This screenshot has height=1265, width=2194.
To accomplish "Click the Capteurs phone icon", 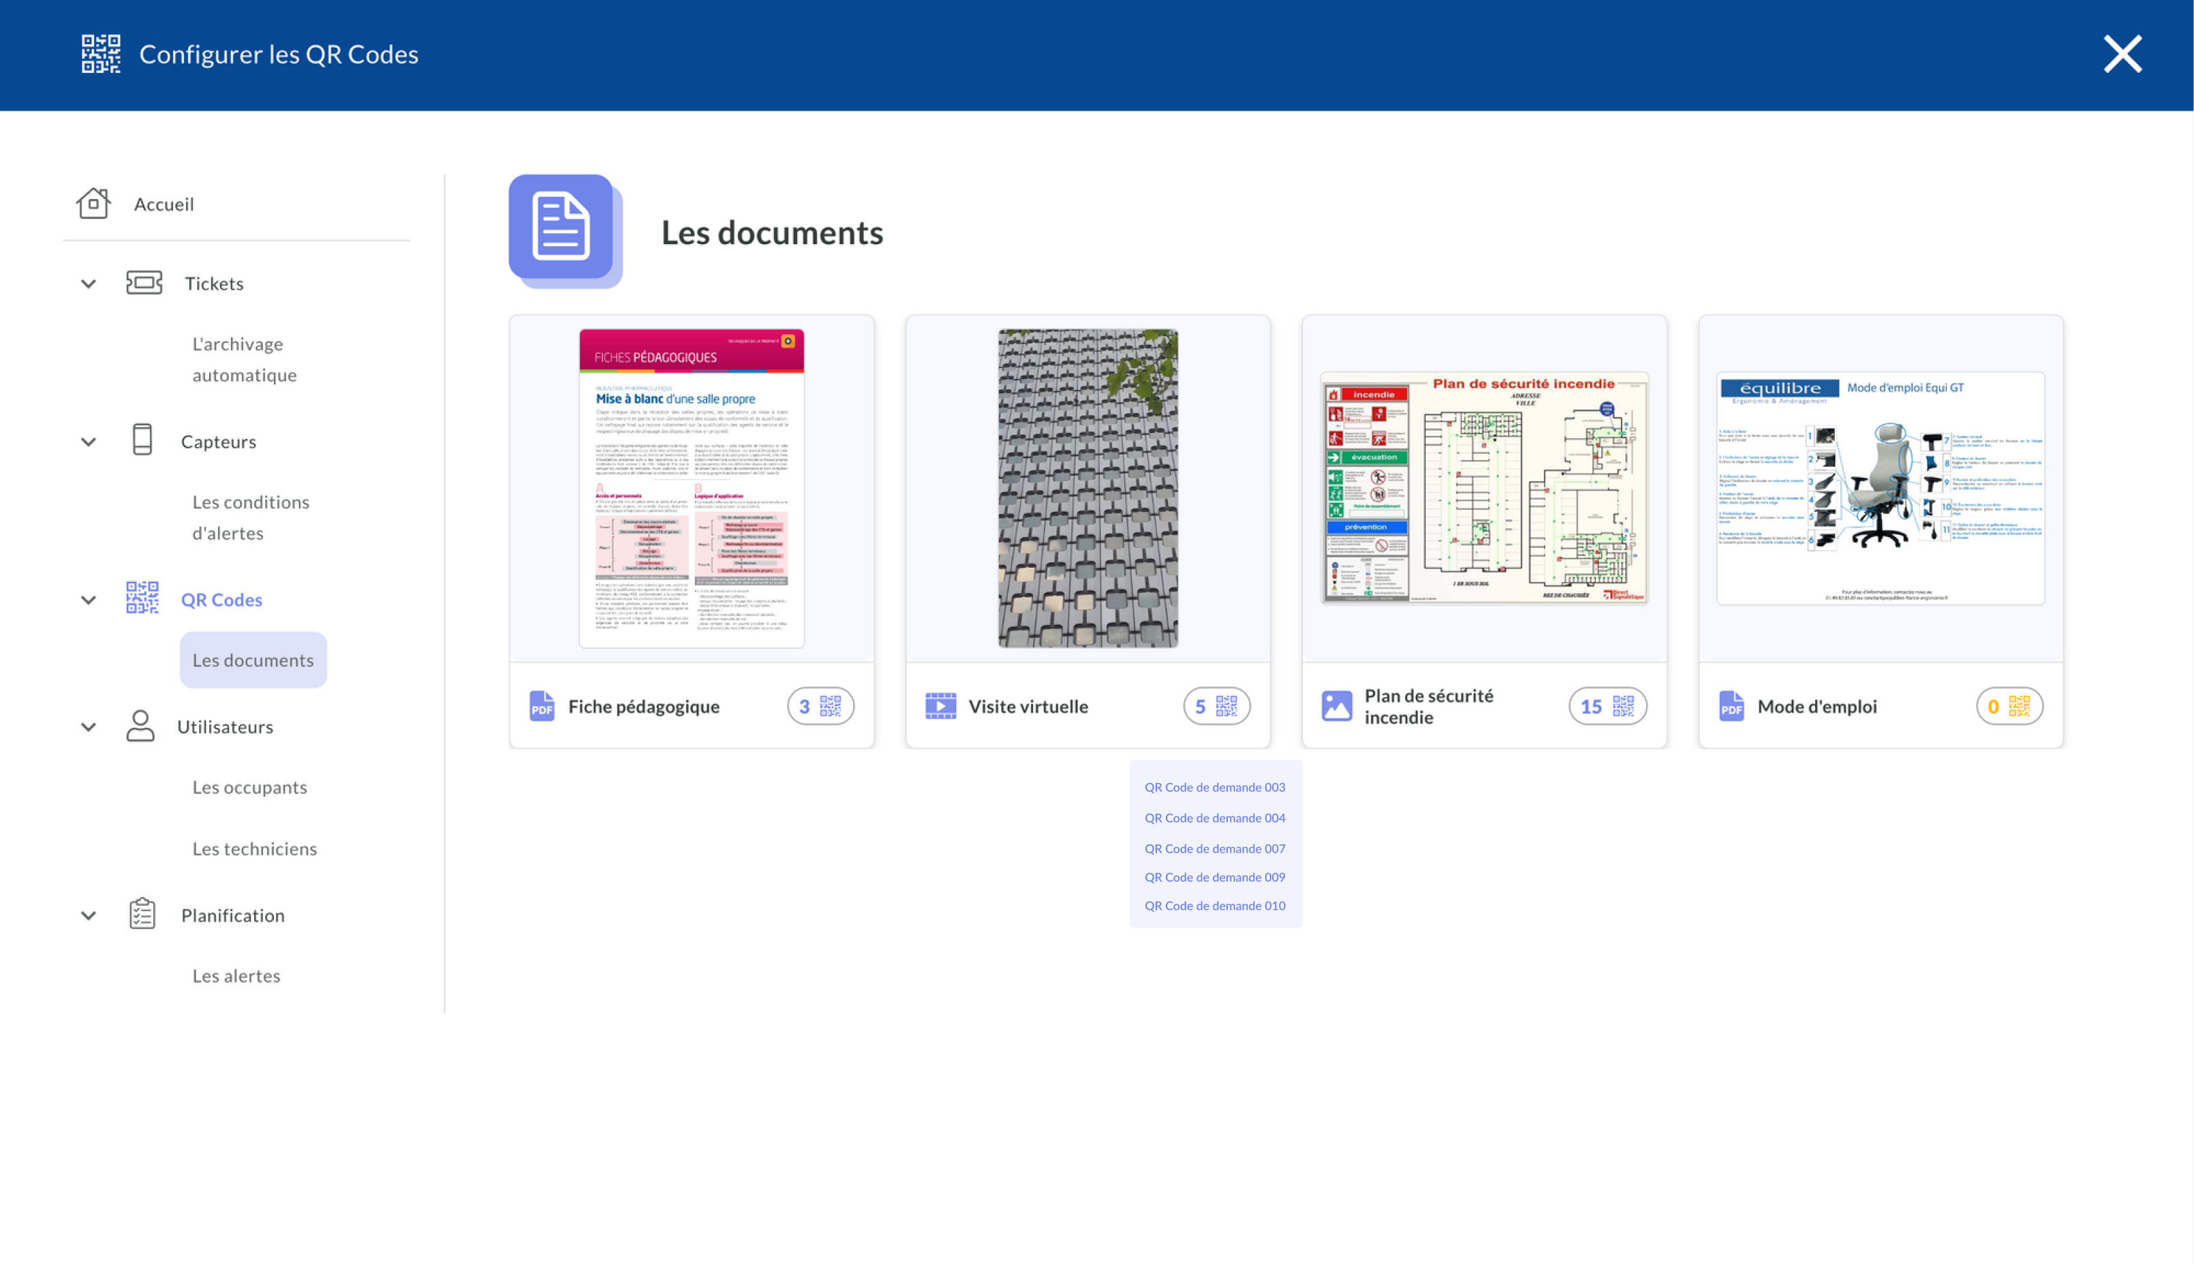I will (142, 440).
